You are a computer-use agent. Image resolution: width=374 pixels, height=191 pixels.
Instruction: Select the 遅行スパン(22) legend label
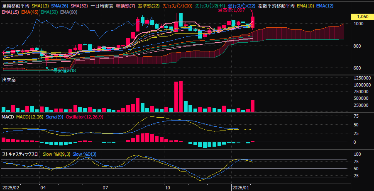click(x=242, y=6)
